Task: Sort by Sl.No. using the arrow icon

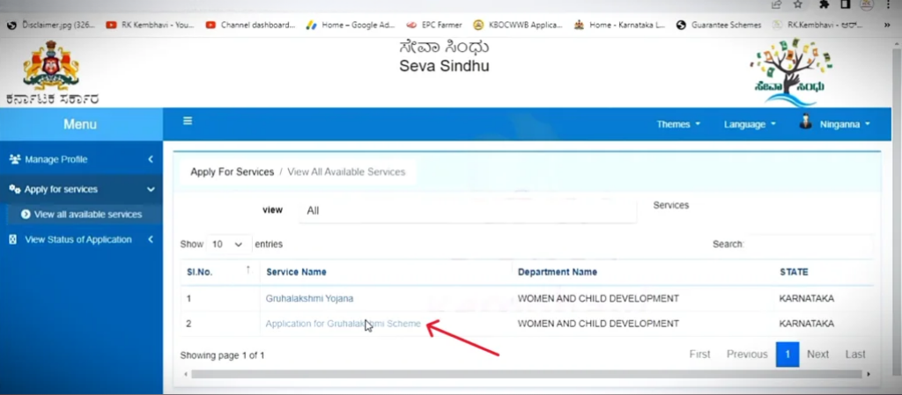Action: [248, 269]
